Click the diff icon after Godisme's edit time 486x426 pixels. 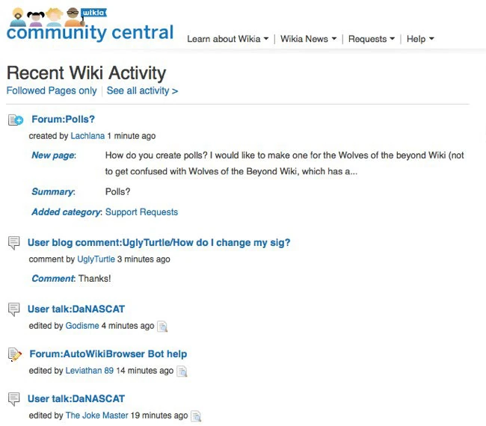(162, 326)
